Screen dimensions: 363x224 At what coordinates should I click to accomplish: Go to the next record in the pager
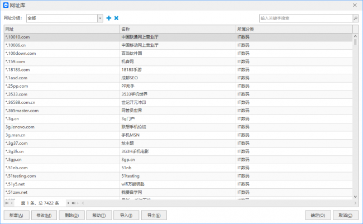point(68,203)
